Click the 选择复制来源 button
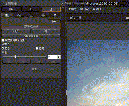Screen dimensions: 129x106 click(x=31, y=36)
